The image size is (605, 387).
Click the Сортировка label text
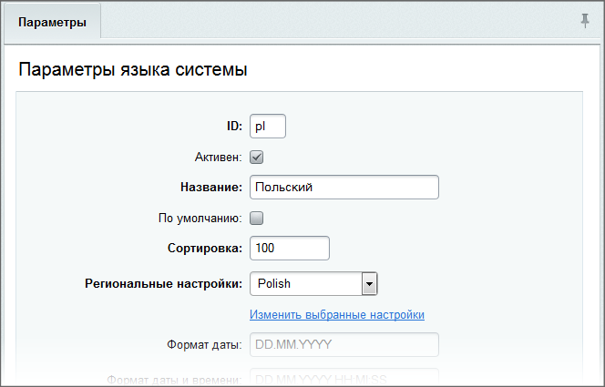pos(204,248)
